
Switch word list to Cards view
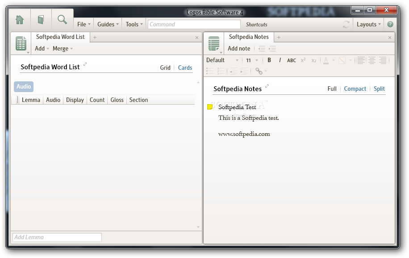tap(185, 68)
